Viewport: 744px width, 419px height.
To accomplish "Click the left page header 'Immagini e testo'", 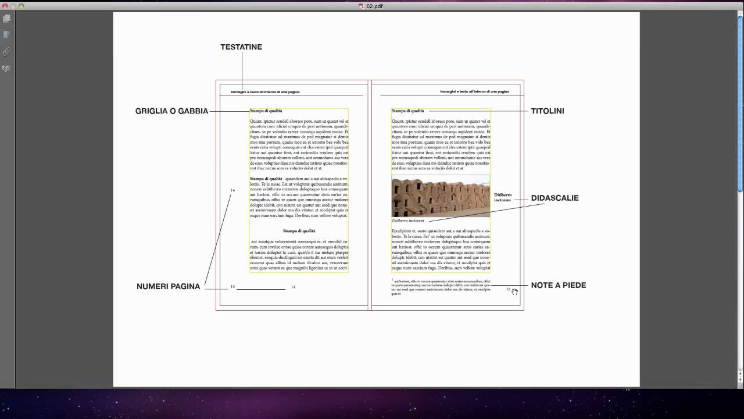I will point(265,92).
